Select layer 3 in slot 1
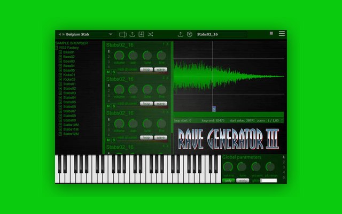Viewport: 342px width, 214px height. click(x=108, y=62)
